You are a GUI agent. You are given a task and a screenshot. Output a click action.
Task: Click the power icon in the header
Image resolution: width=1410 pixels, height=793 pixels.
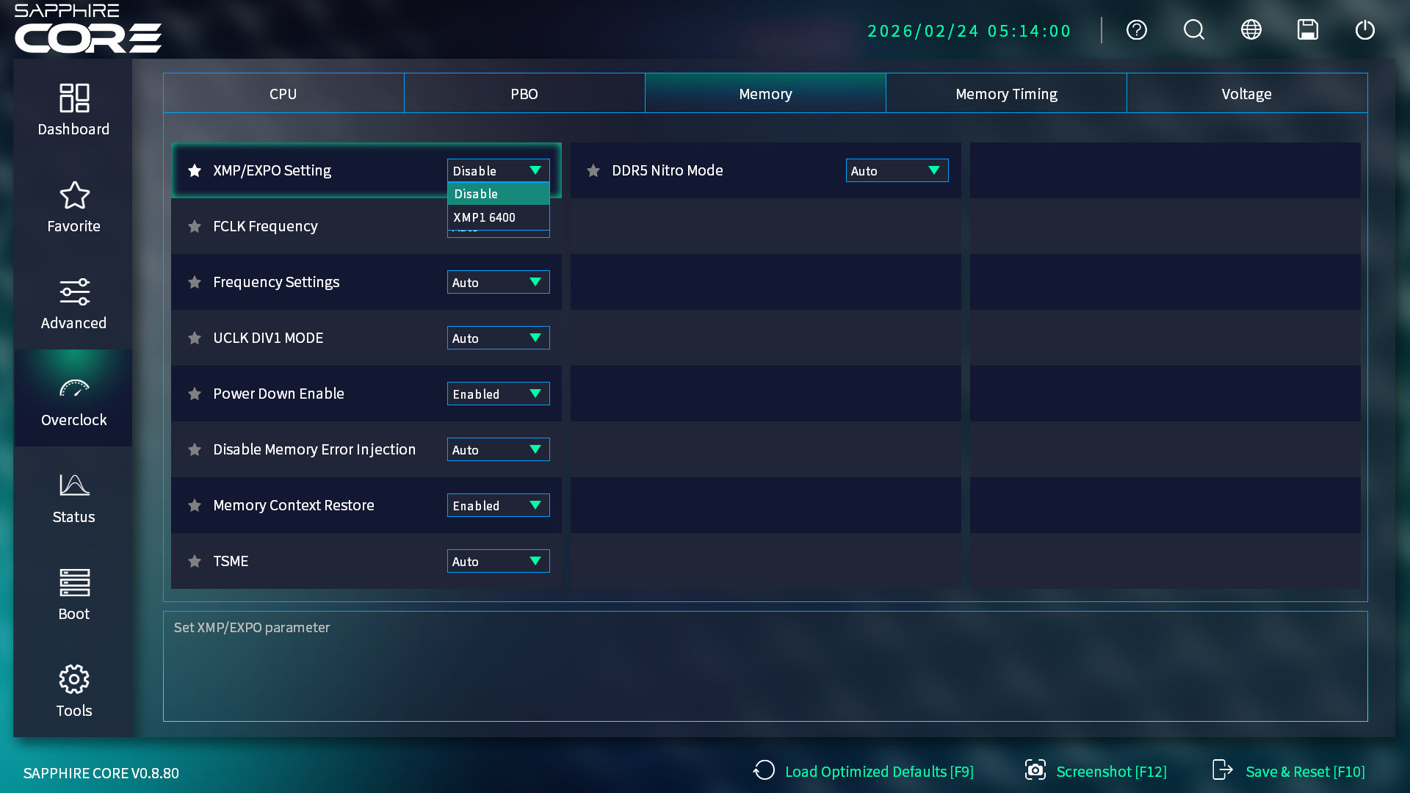coord(1365,30)
